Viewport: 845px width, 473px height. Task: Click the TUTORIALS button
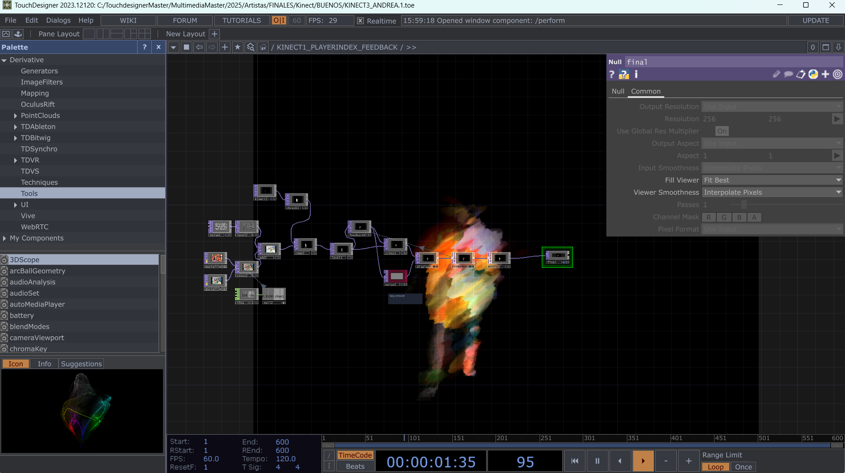pos(241,20)
